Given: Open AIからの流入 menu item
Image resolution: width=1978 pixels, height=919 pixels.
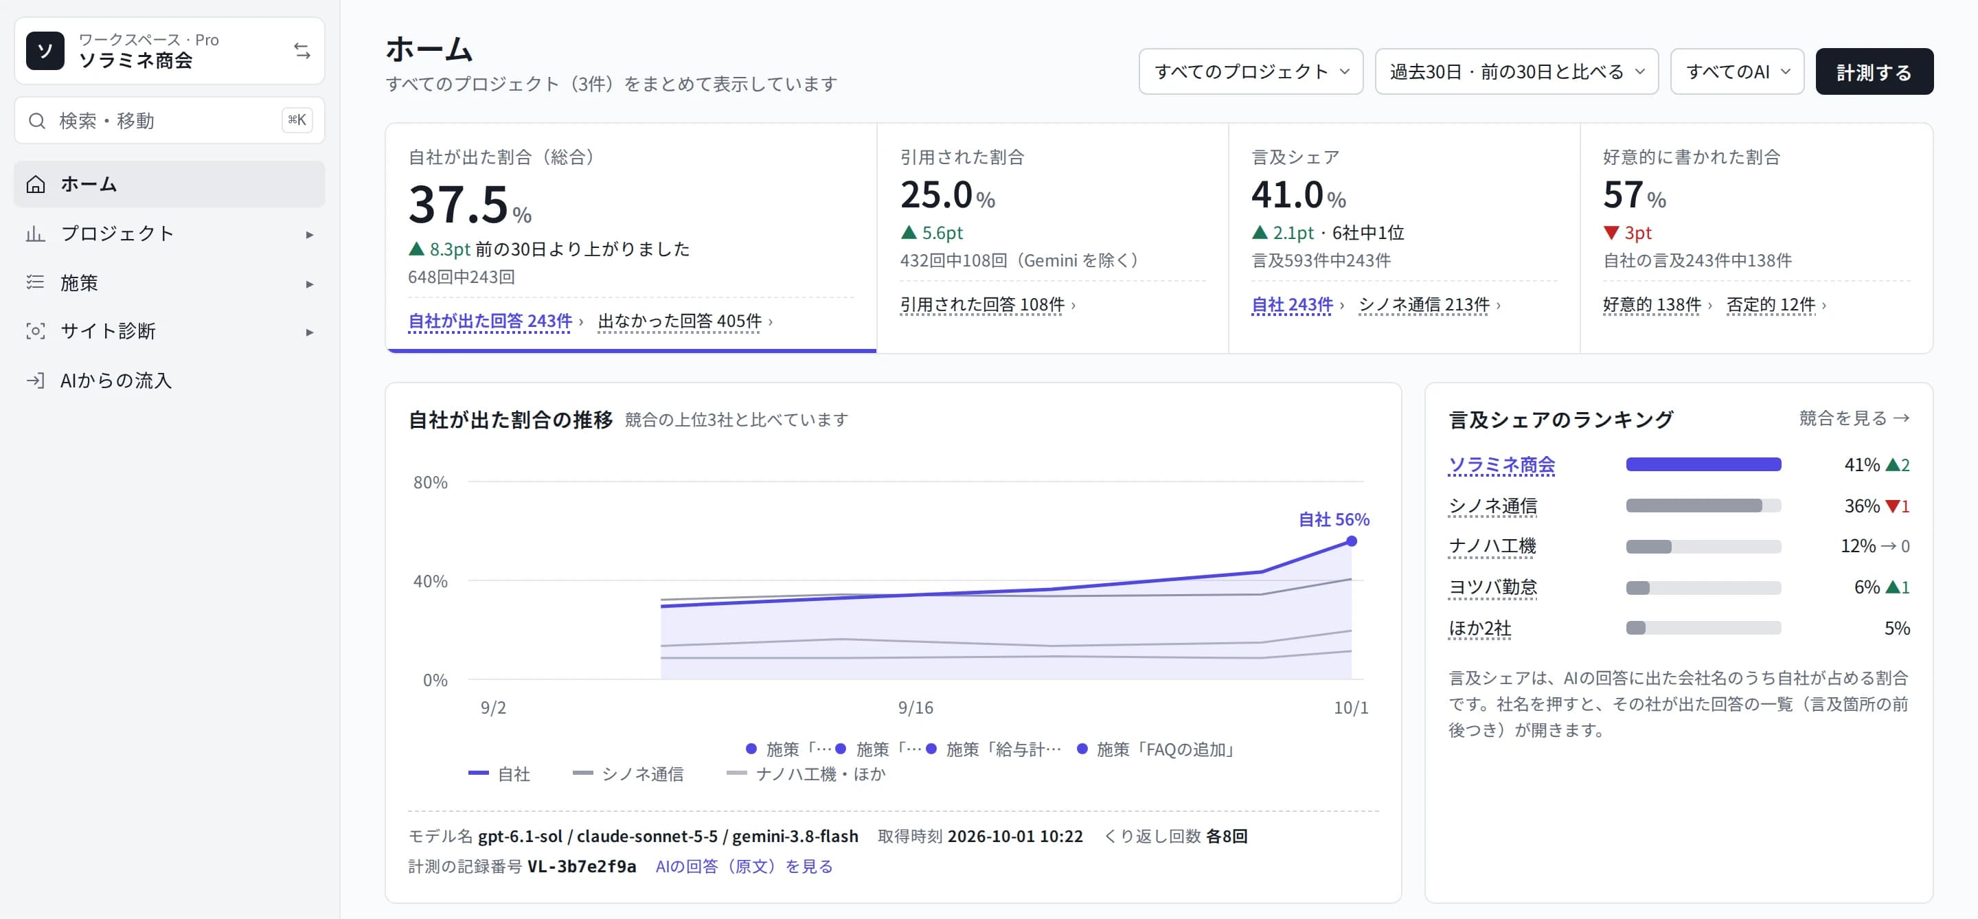Looking at the screenshot, I should click(169, 380).
